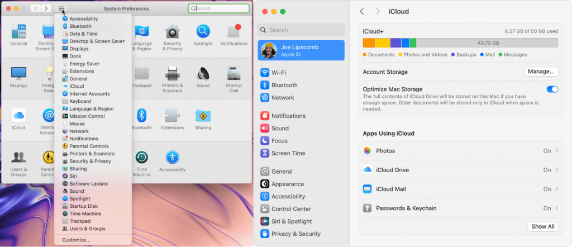The width and height of the screenshot is (572, 247).
Task: Expand the iCloud Mail row chevron
Action: pyautogui.click(x=557, y=189)
